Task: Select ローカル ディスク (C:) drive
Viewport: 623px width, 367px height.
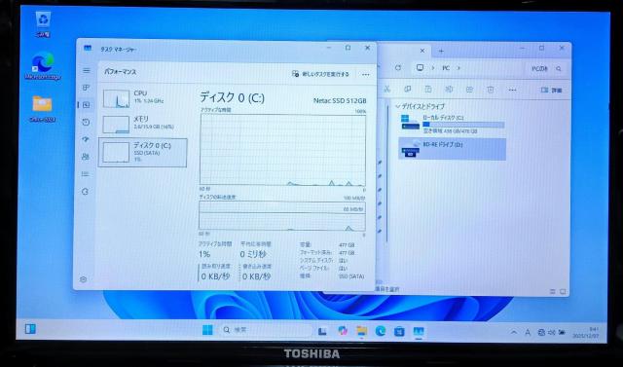Action: click(x=452, y=124)
